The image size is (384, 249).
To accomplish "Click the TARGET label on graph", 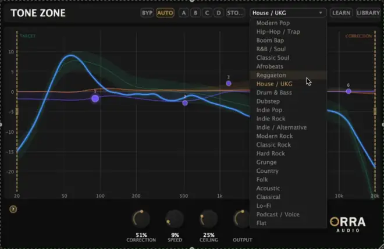I will pyautogui.click(x=27, y=36).
